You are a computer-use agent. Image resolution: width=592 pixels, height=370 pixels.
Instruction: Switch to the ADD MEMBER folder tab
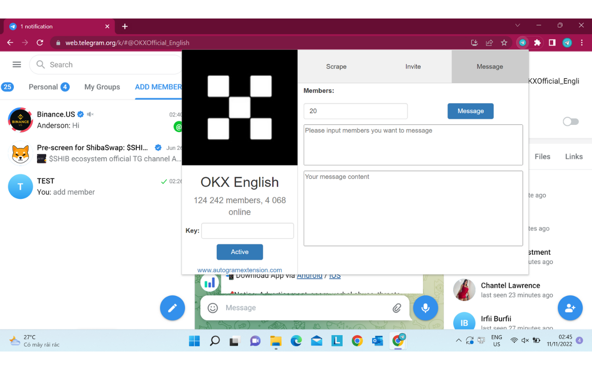tap(158, 87)
